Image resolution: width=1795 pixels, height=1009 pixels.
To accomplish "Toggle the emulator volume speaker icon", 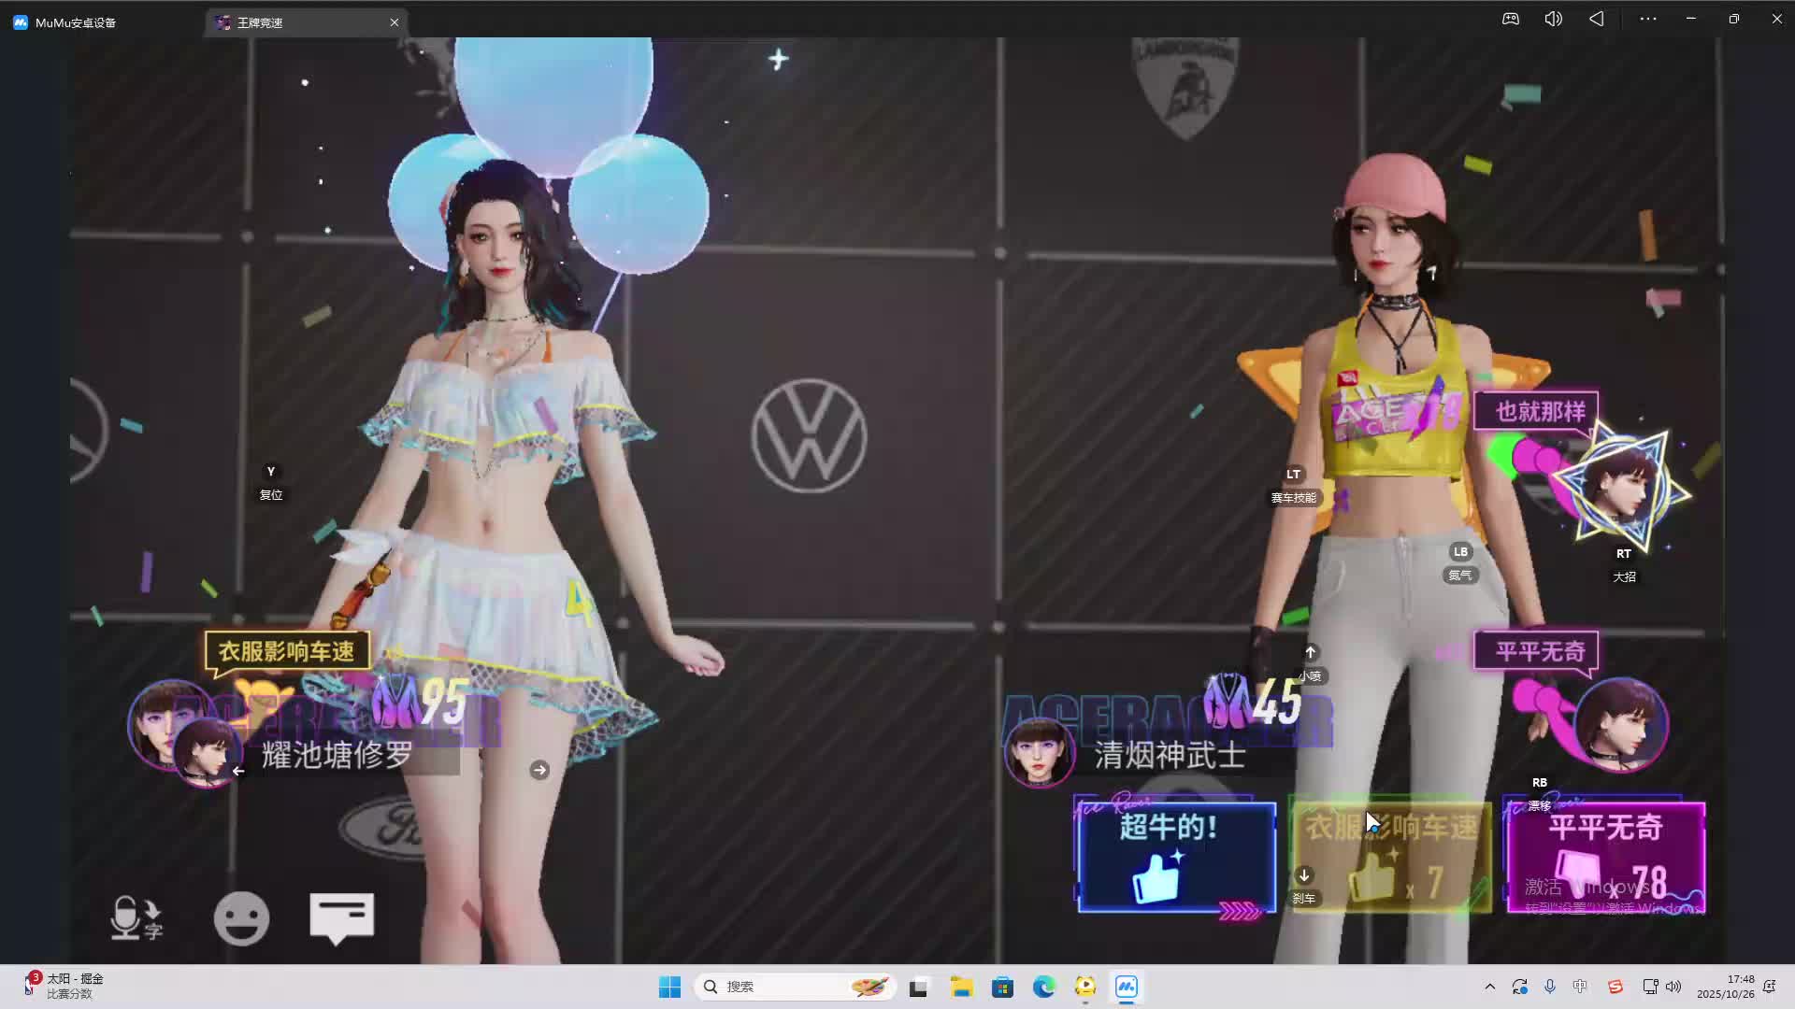I will coord(1553,19).
